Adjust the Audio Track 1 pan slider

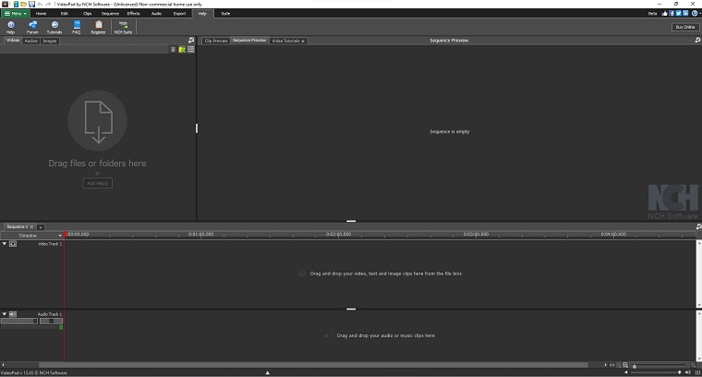coord(51,321)
